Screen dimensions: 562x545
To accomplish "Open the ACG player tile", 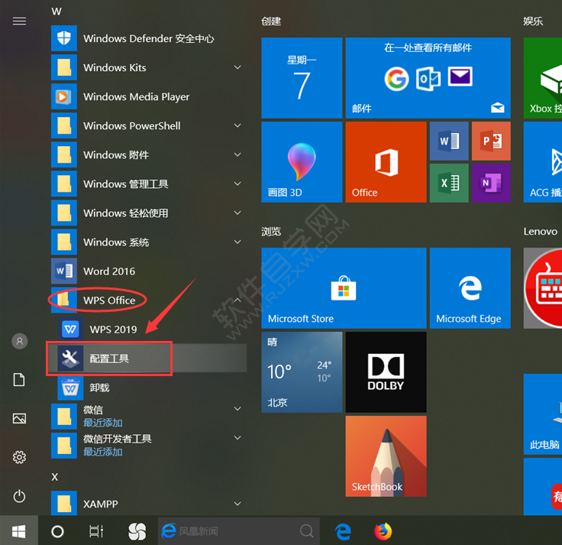I will pyautogui.click(x=543, y=162).
